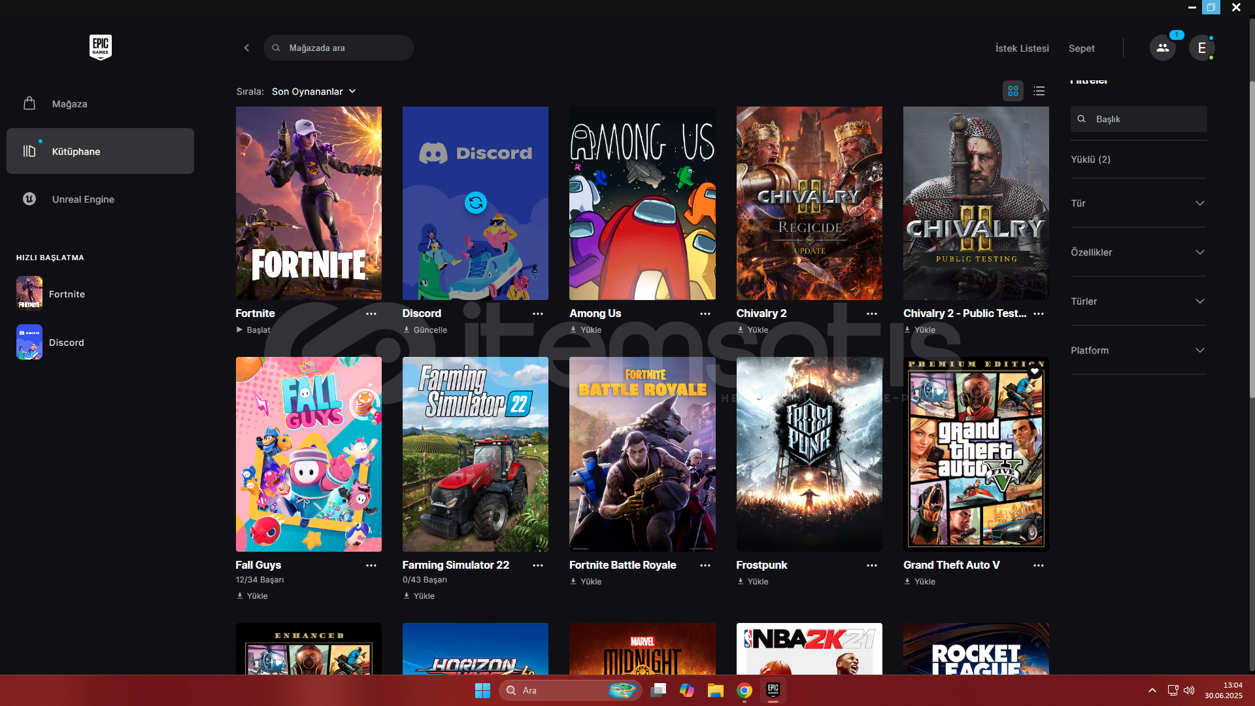The image size is (1255, 706).
Task: Launch Fortnite from quick launch list
Action: pyautogui.click(x=52, y=293)
